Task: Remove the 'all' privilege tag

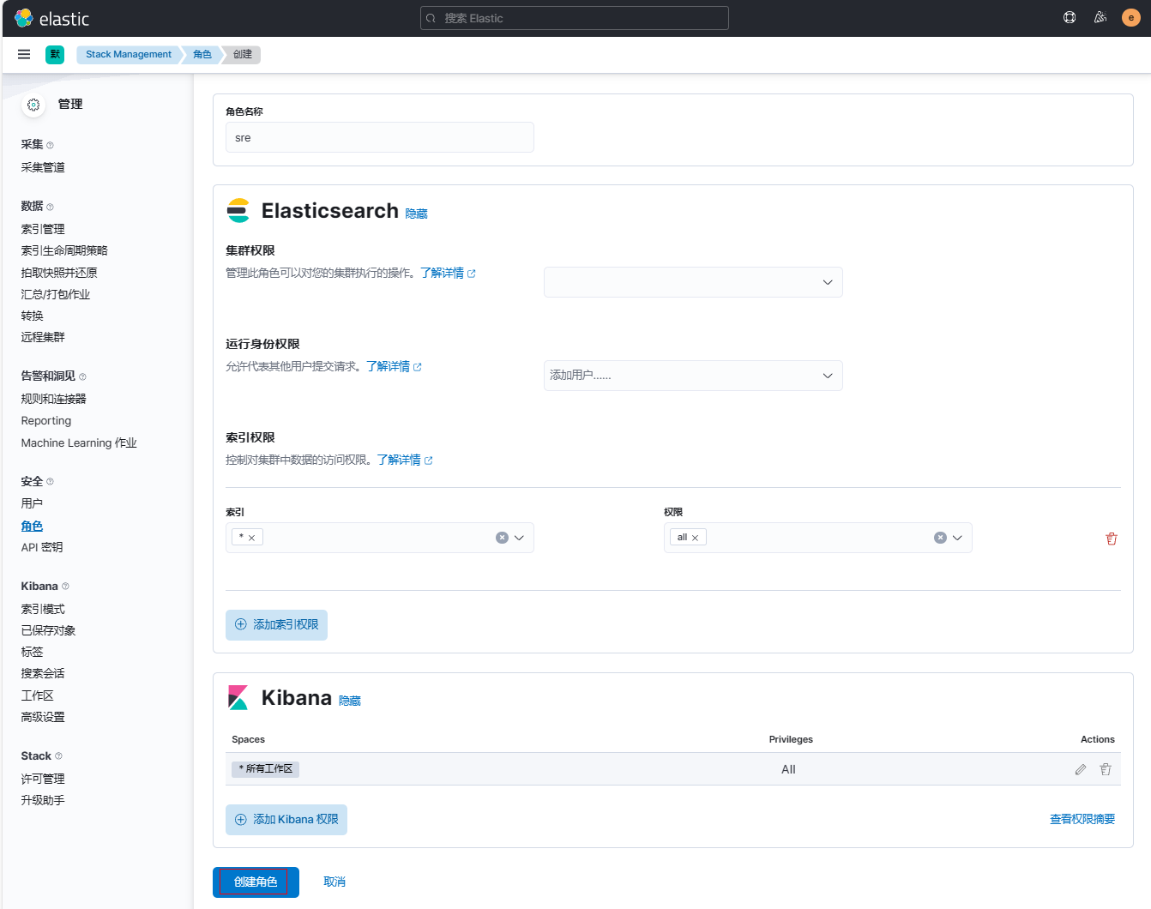Action: pyautogui.click(x=695, y=538)
